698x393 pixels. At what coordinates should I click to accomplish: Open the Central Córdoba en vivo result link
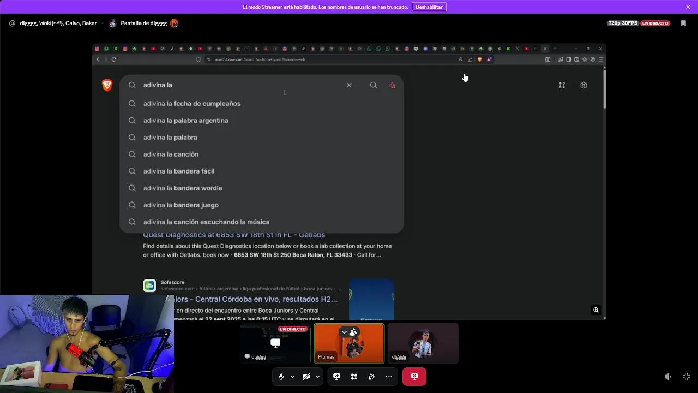[x=256, y=299]
